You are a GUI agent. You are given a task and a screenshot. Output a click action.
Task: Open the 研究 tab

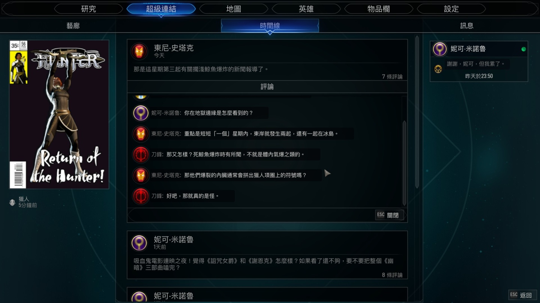88,9
